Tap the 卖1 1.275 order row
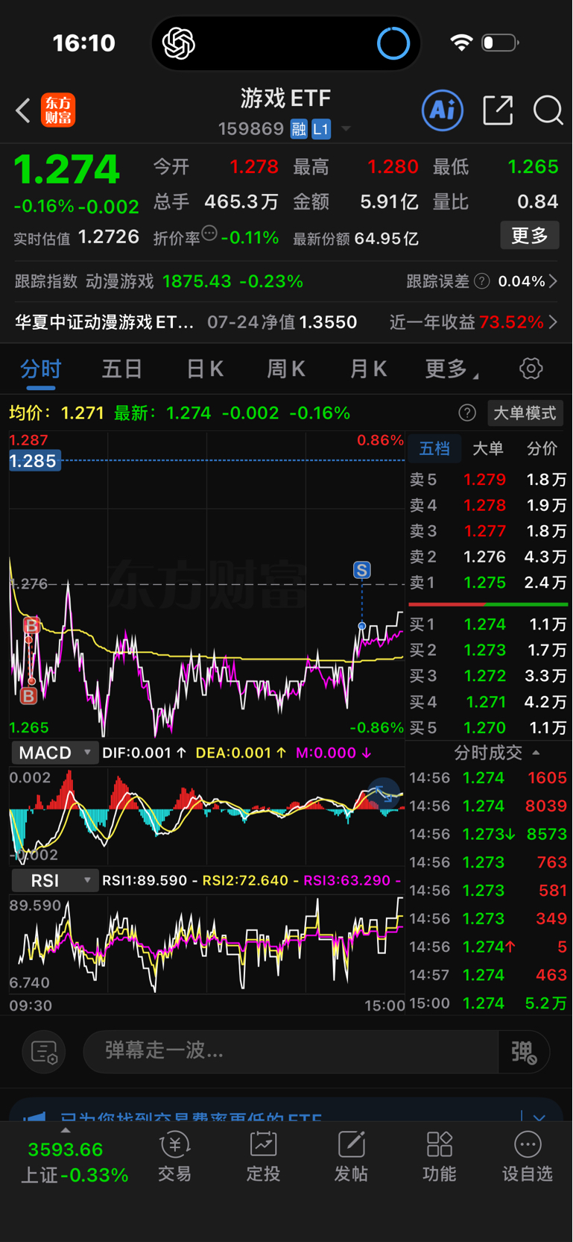Image resolution: width=573 pixels, height=1242 pixels. (x=488, y=583)
